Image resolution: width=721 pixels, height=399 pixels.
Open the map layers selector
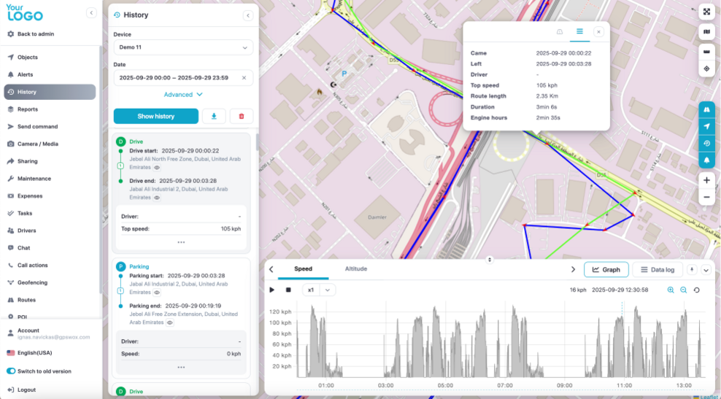(x=706, y=32)
